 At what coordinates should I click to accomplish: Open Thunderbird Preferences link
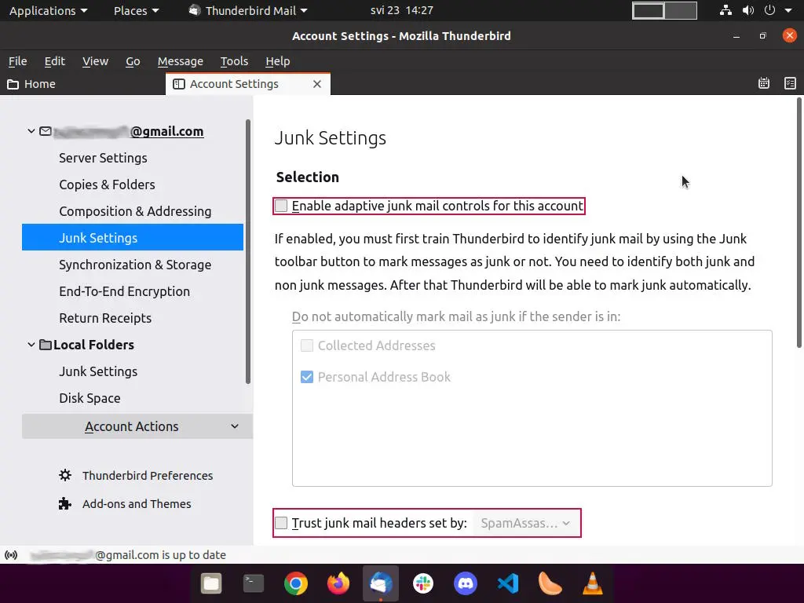tap(148, 475)
